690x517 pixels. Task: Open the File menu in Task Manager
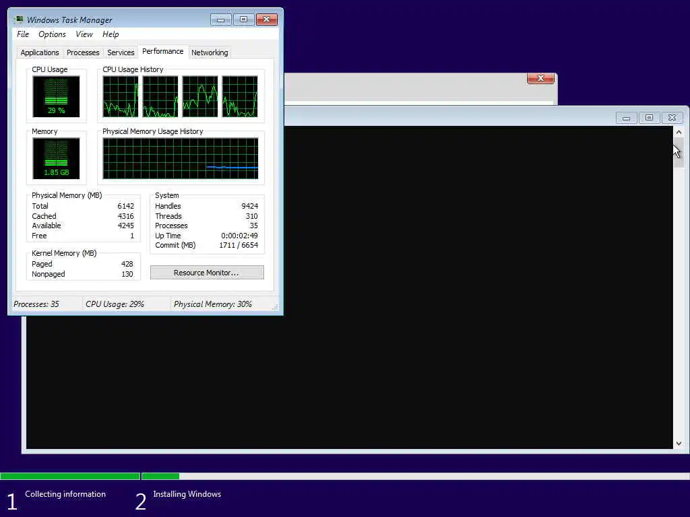click(23, 34)
